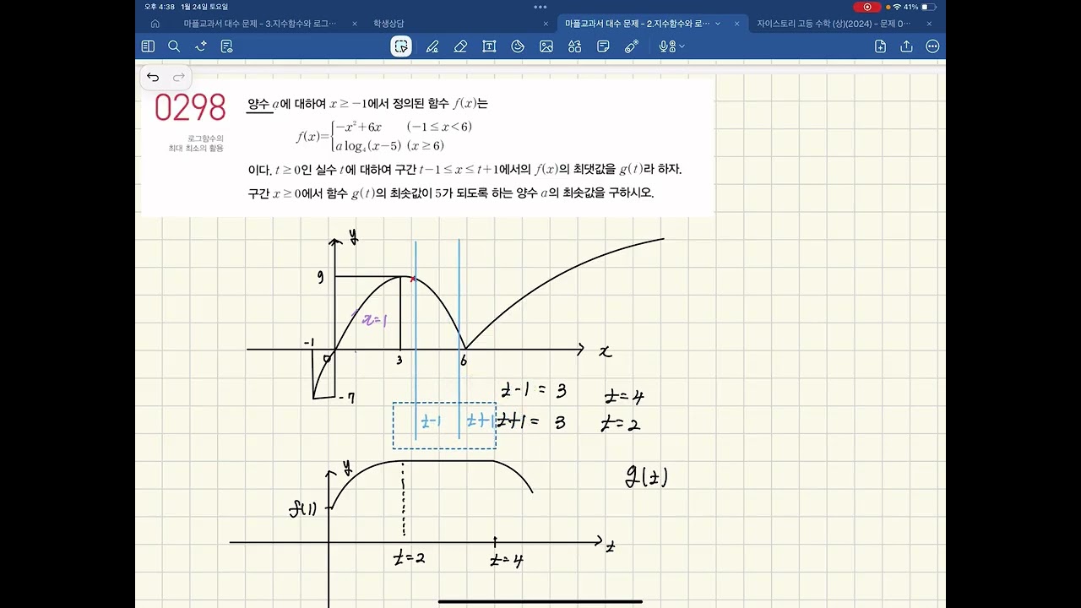The image size is (1081, 608).
Task: Tap the red screen recording indicator
Action: (x=867, y=7)
